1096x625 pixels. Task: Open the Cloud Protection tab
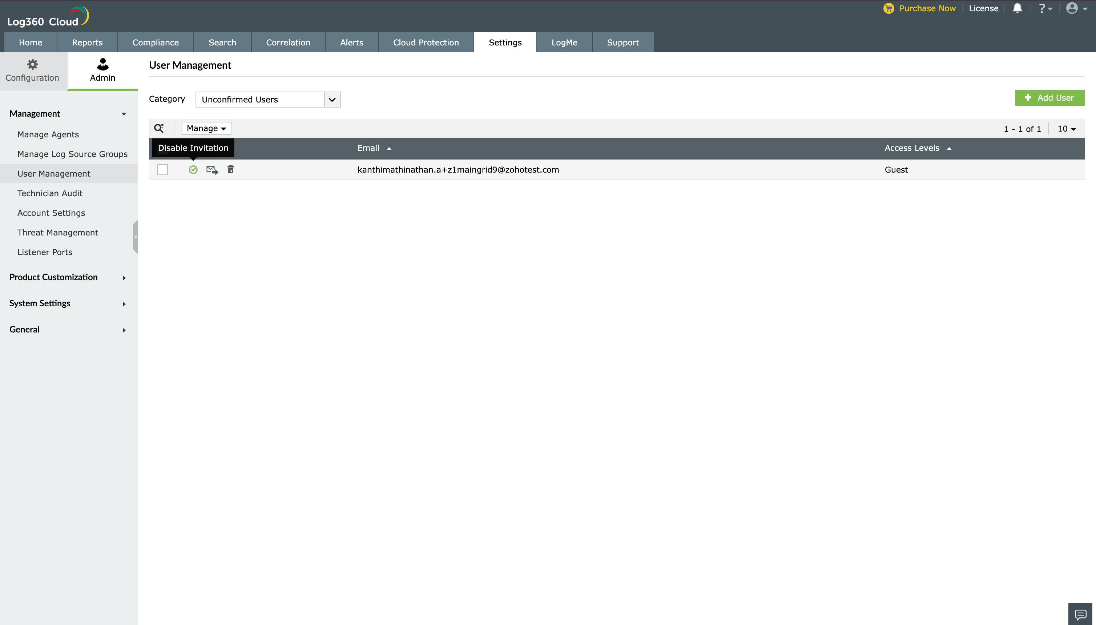click(426, 43)
